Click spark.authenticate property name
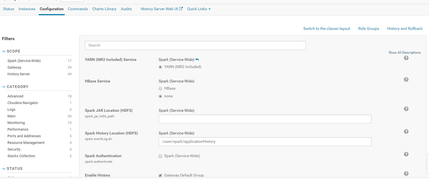Image resolution: width=429 pixels, height=179 pixels. tap(98, 161)
